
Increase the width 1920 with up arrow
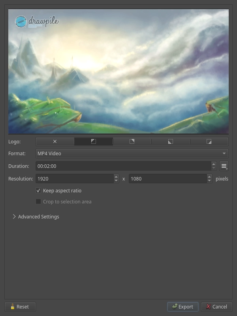pos(116,177)
